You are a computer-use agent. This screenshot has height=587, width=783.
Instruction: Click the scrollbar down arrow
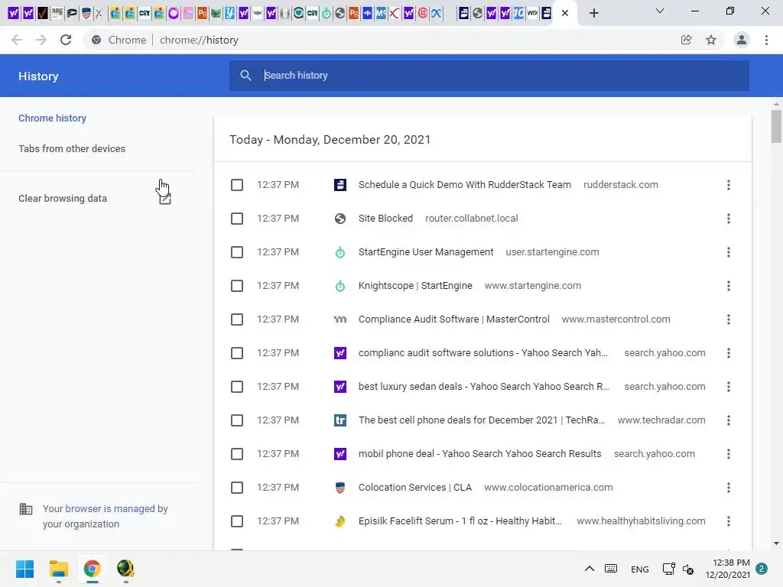776,543
